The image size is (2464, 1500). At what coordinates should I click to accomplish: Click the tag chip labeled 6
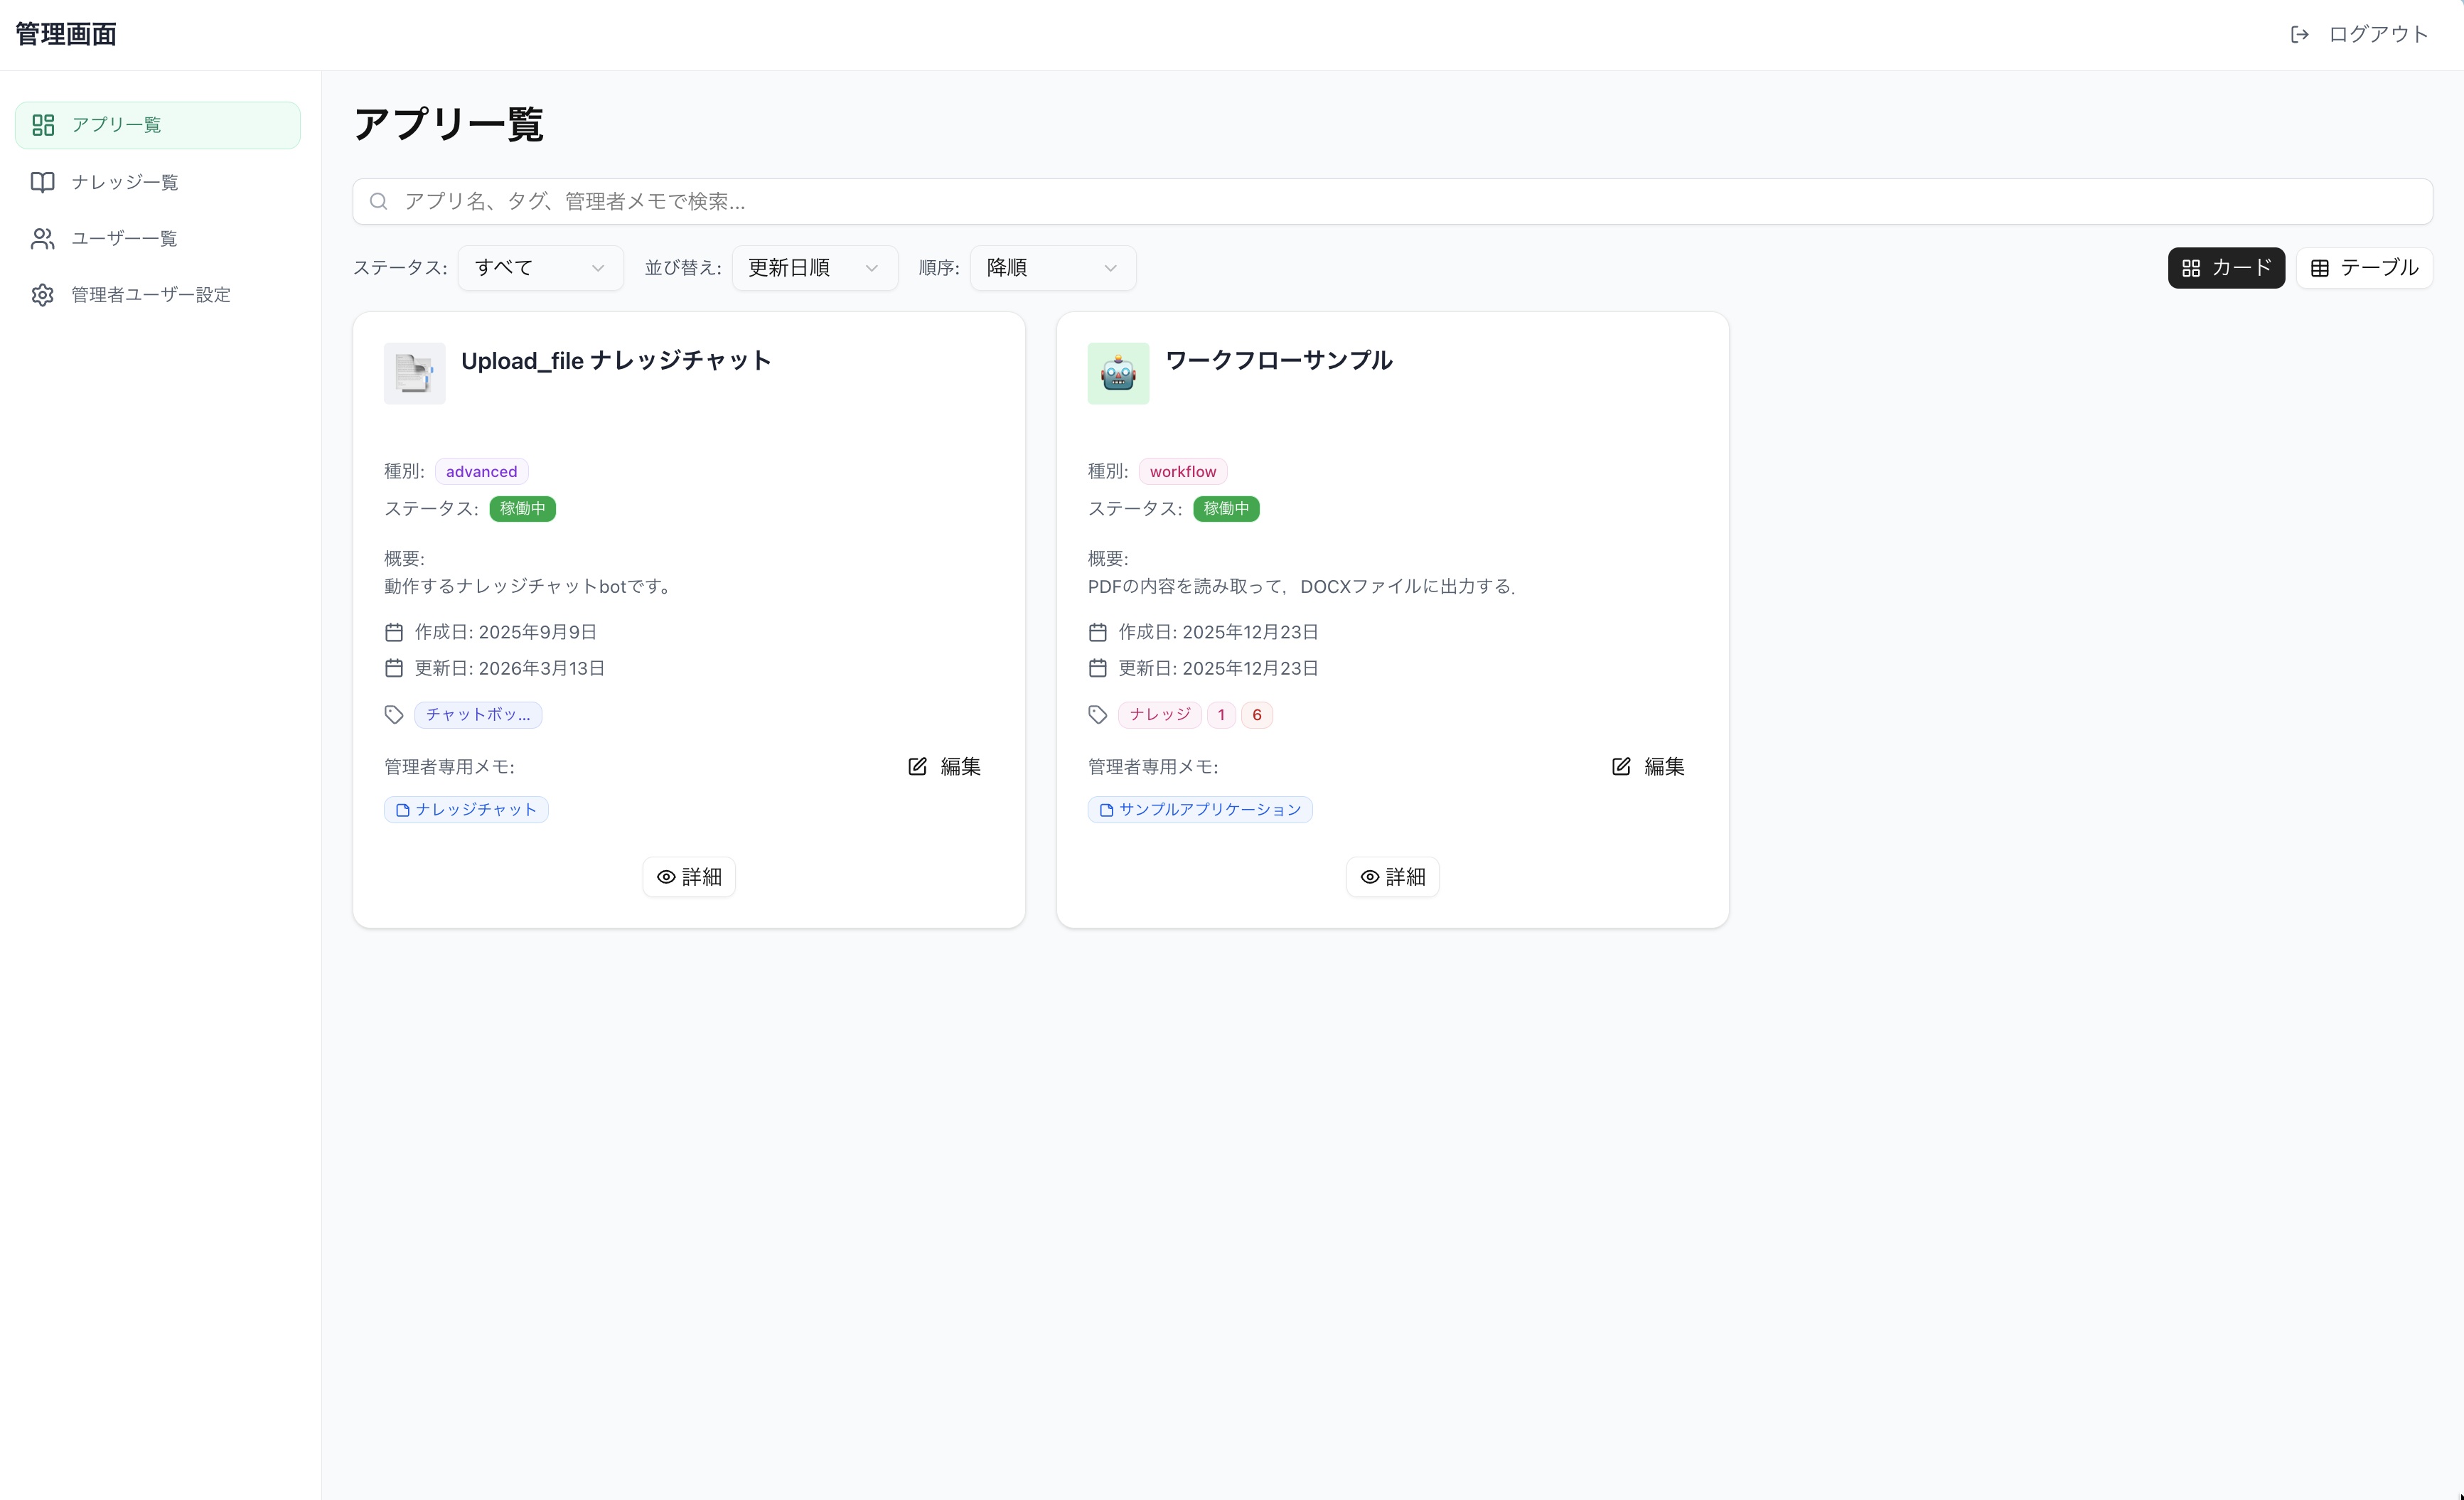tap(1257, 714)
